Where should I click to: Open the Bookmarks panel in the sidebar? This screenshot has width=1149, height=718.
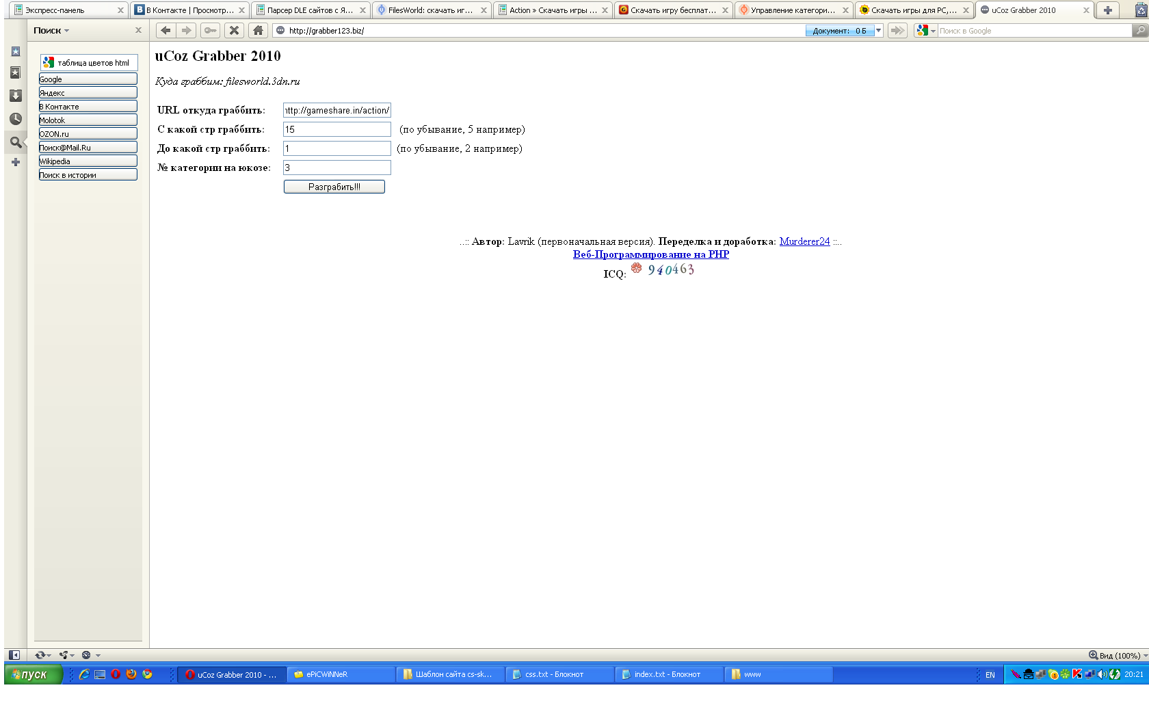point(16,51)
